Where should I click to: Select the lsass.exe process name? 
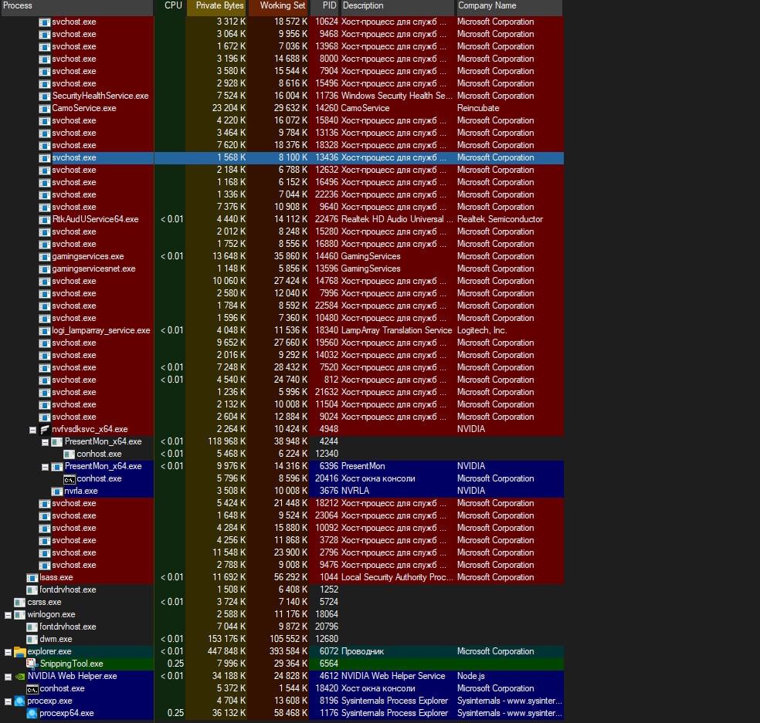56,577
